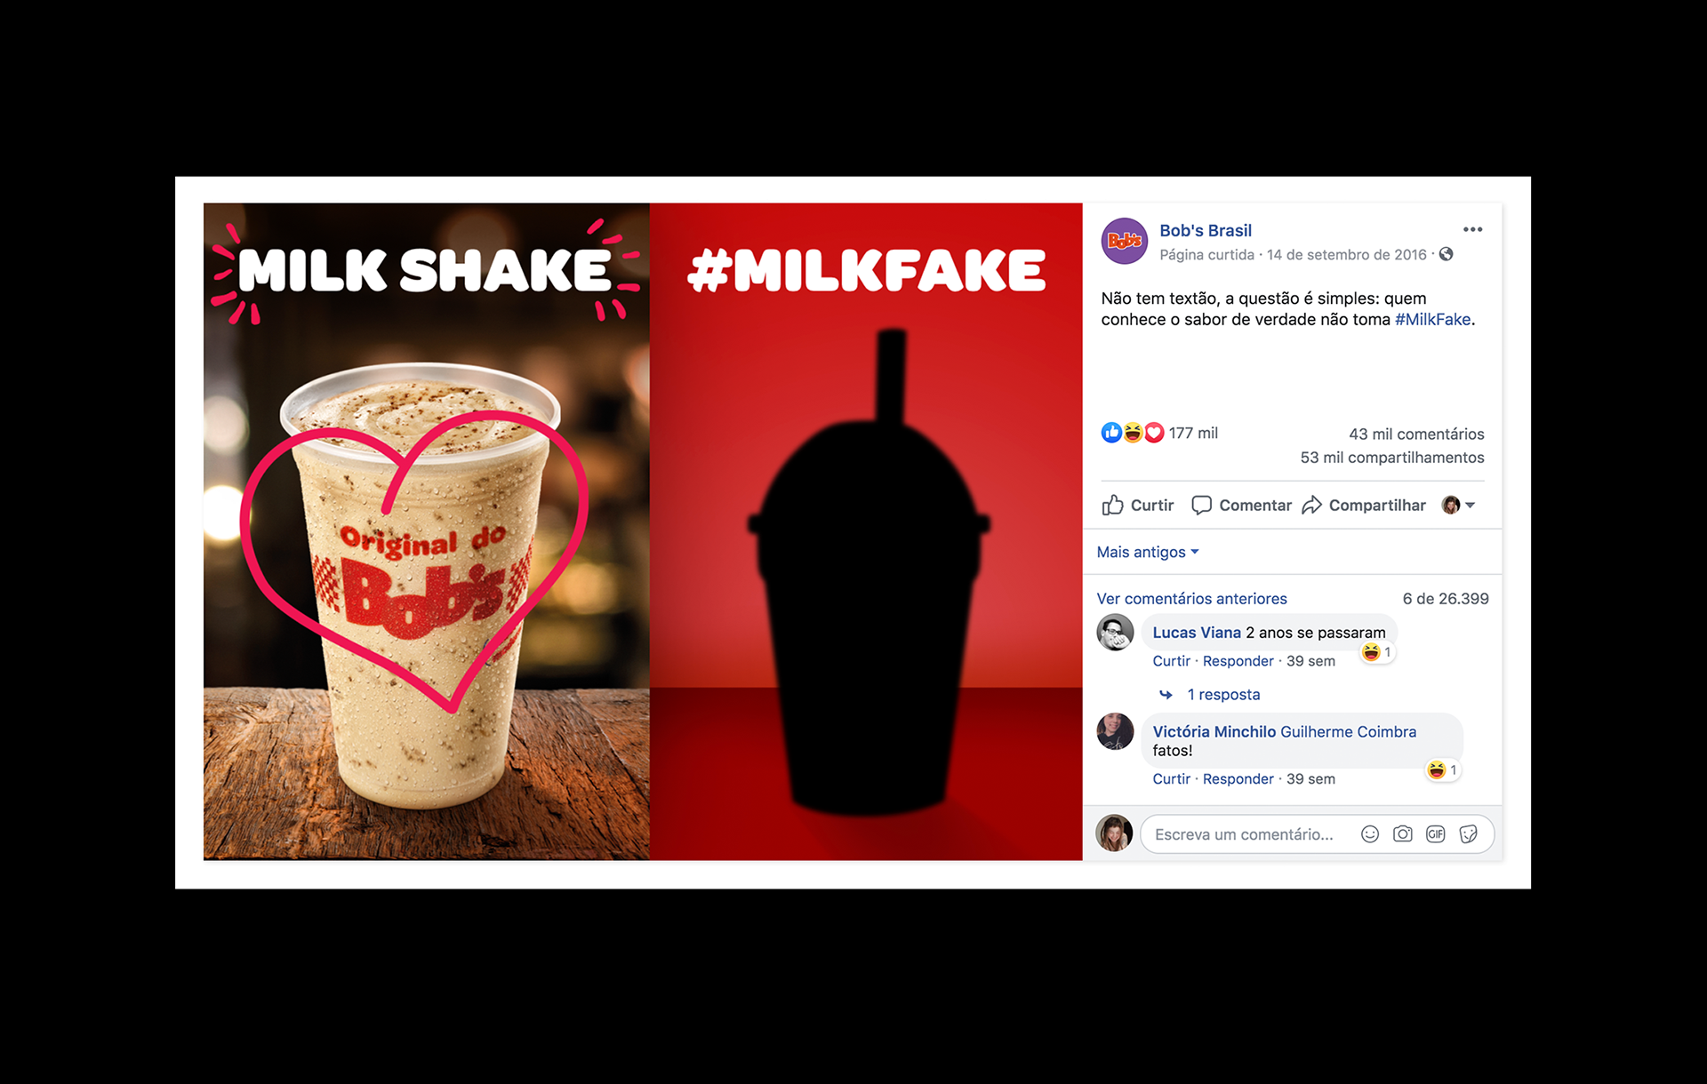1707x1084 pixels.
Task: Open the sticker picker icon
Action: (1469, 833)
